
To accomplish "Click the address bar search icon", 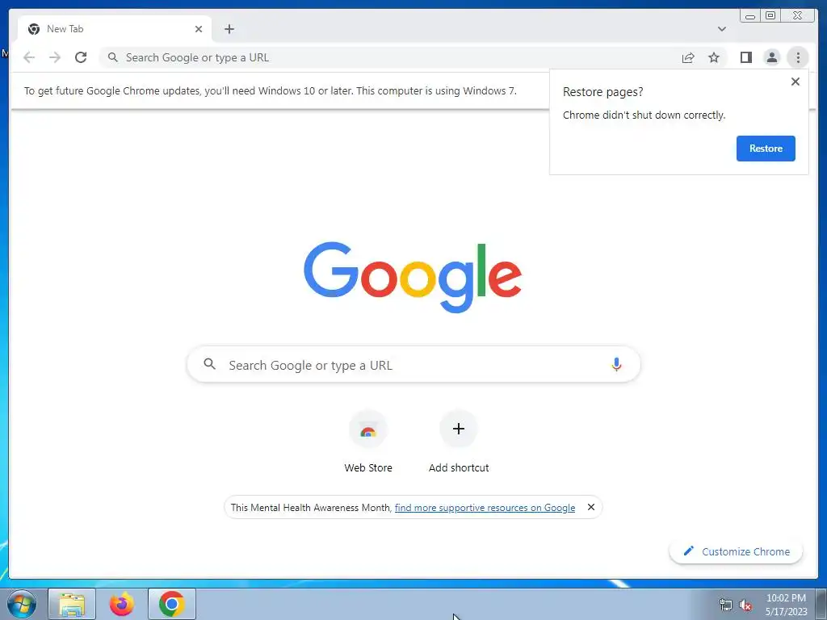I will click(x=112, y=57).
